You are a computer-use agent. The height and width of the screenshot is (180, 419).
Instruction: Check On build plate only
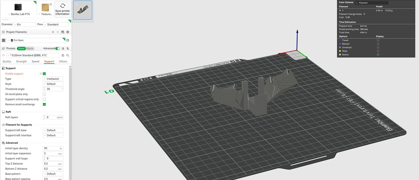[44, 94]
